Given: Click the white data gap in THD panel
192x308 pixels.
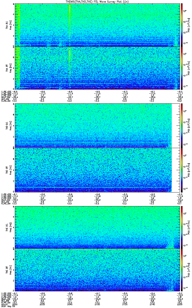Looking at the screenshot, I should [x=176, y=148].
